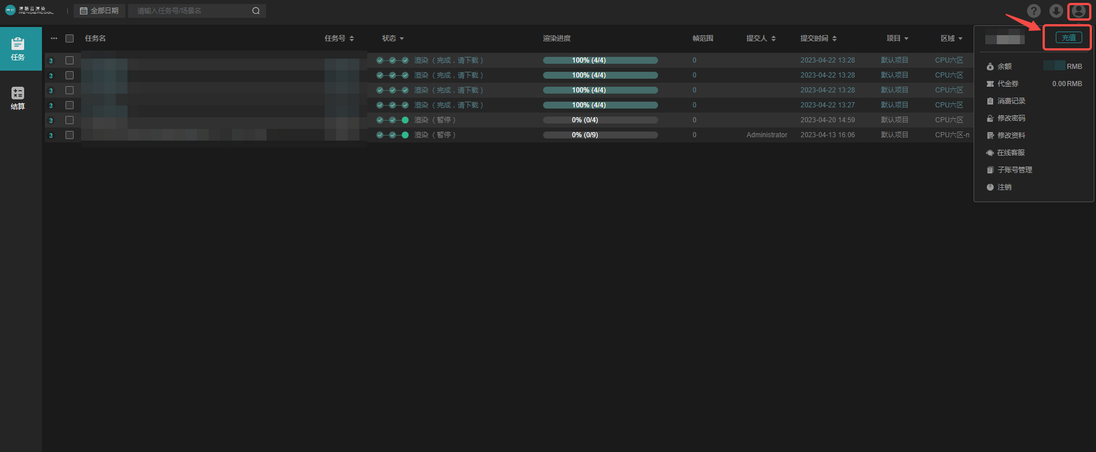
Task: Click the download icon in top bar
Action: [1056, 11]
